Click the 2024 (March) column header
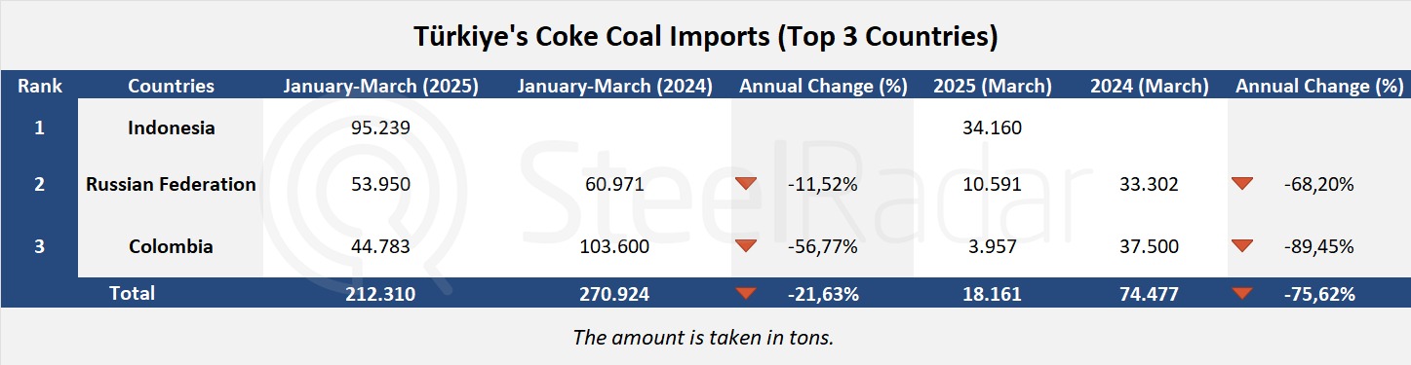 1149,86
